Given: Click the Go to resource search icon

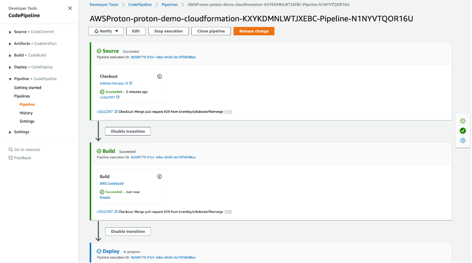Looking at the screenshot, I should (x=11, y=150).
